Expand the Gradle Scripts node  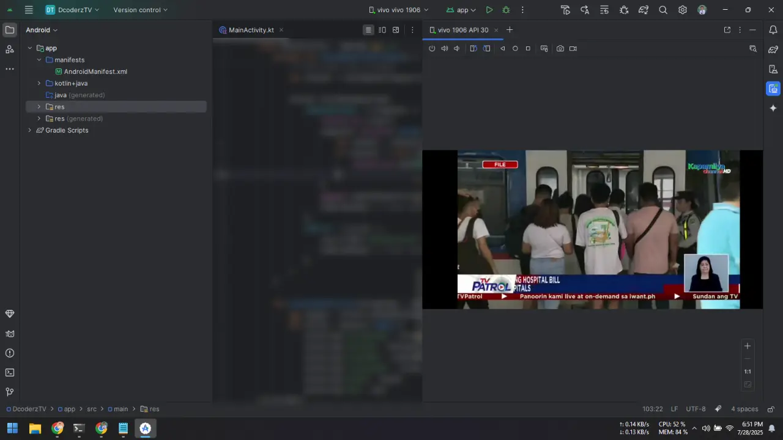[29, 130]
